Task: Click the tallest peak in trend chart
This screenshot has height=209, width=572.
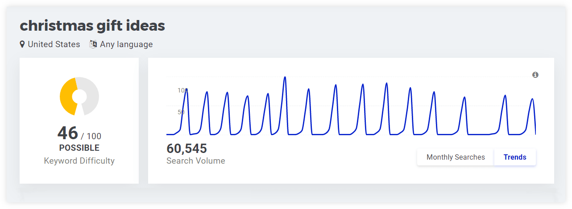Action: pyautogui.click(x=285, y=77)
